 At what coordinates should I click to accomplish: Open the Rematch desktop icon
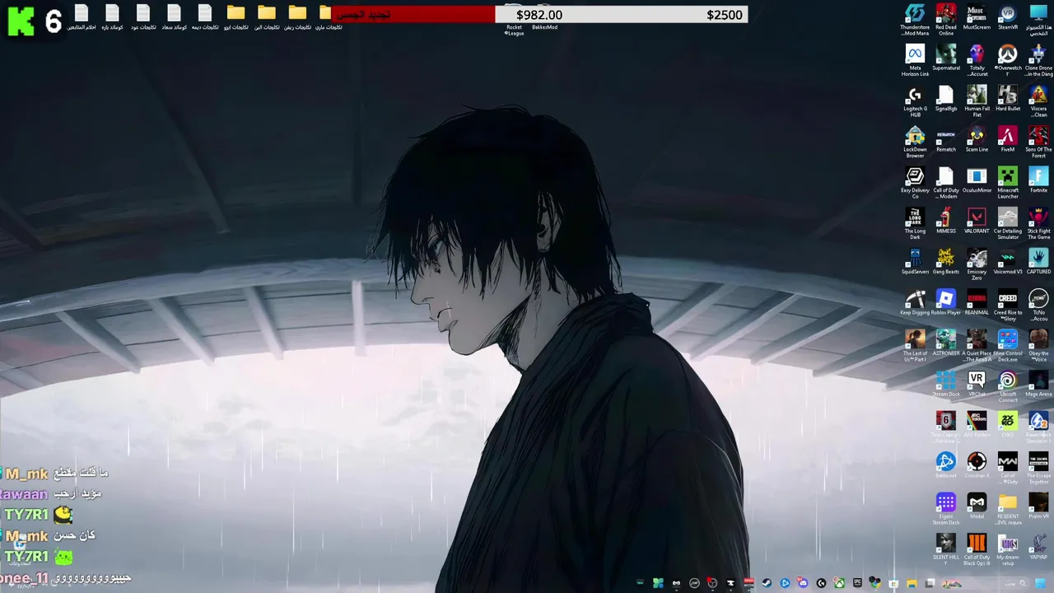click(x=945, y=140)
